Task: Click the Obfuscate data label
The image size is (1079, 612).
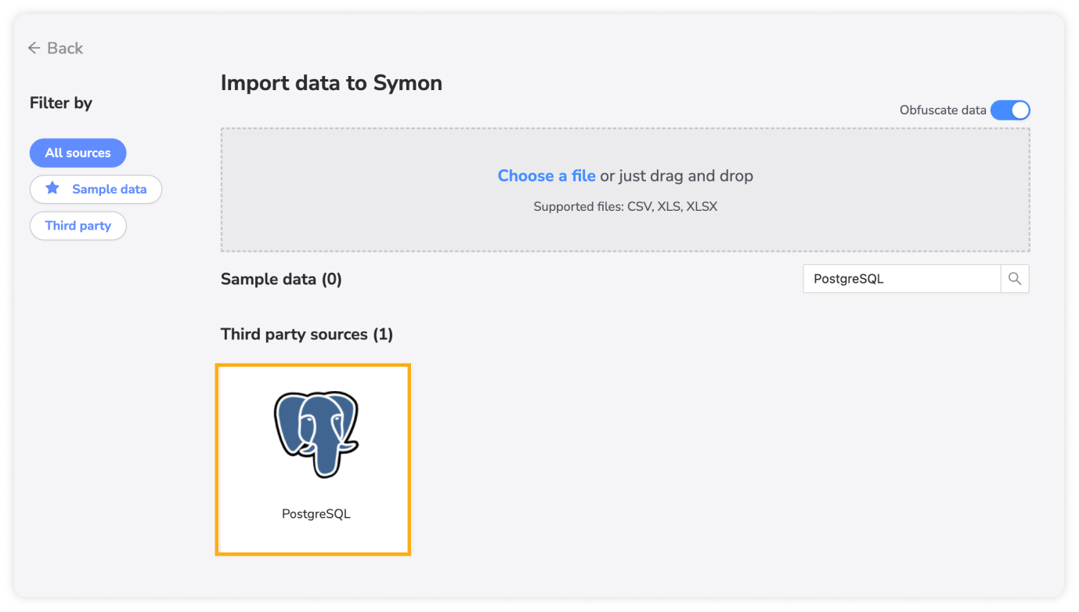Action: tap(943, 110)
